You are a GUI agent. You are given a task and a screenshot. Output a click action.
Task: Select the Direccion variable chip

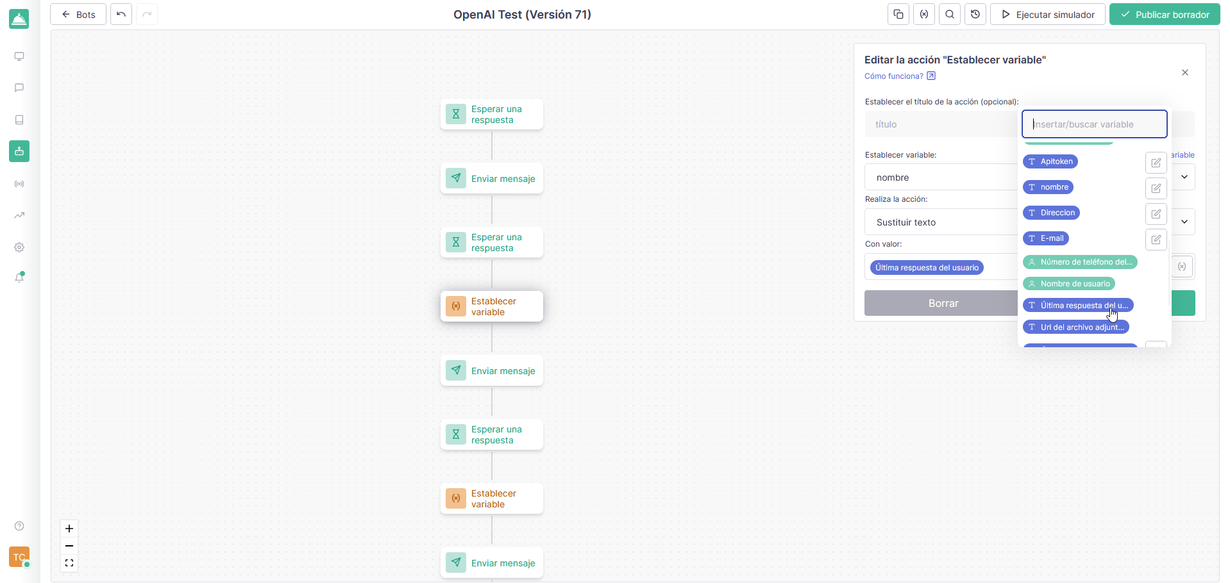[x=1051, y=213]
